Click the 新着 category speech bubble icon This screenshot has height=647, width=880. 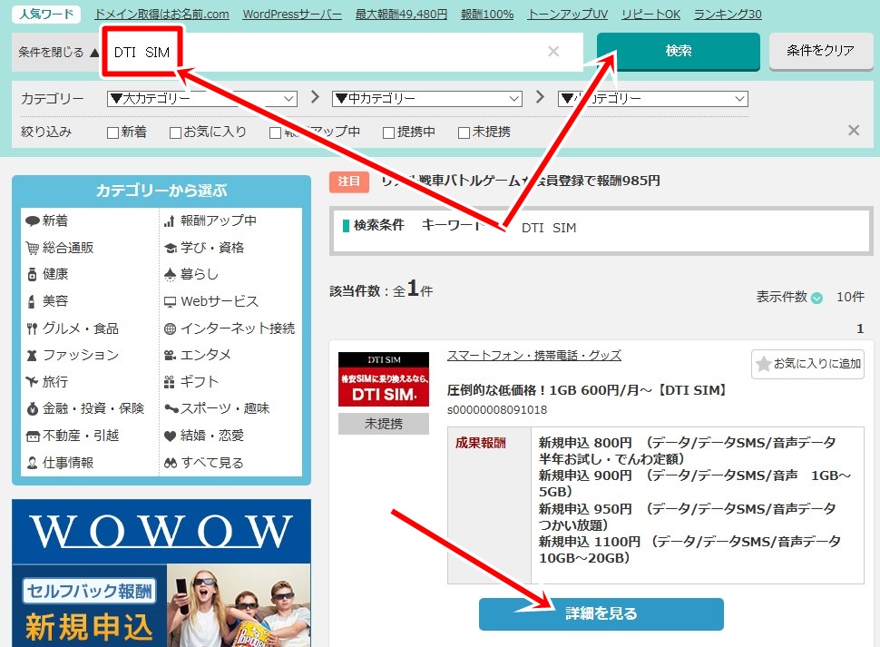pyautogui.click(x=32, y=221)
